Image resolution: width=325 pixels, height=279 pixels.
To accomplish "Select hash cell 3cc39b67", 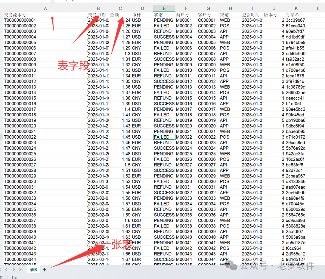I will coord(296,20).
